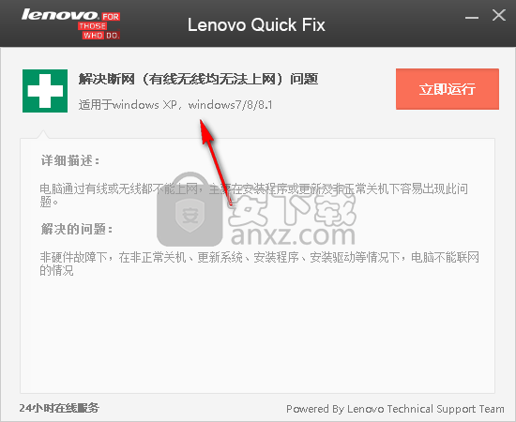Click empty area of the description panel
Screen dimensions: 516x422
(x=257, y=336)
